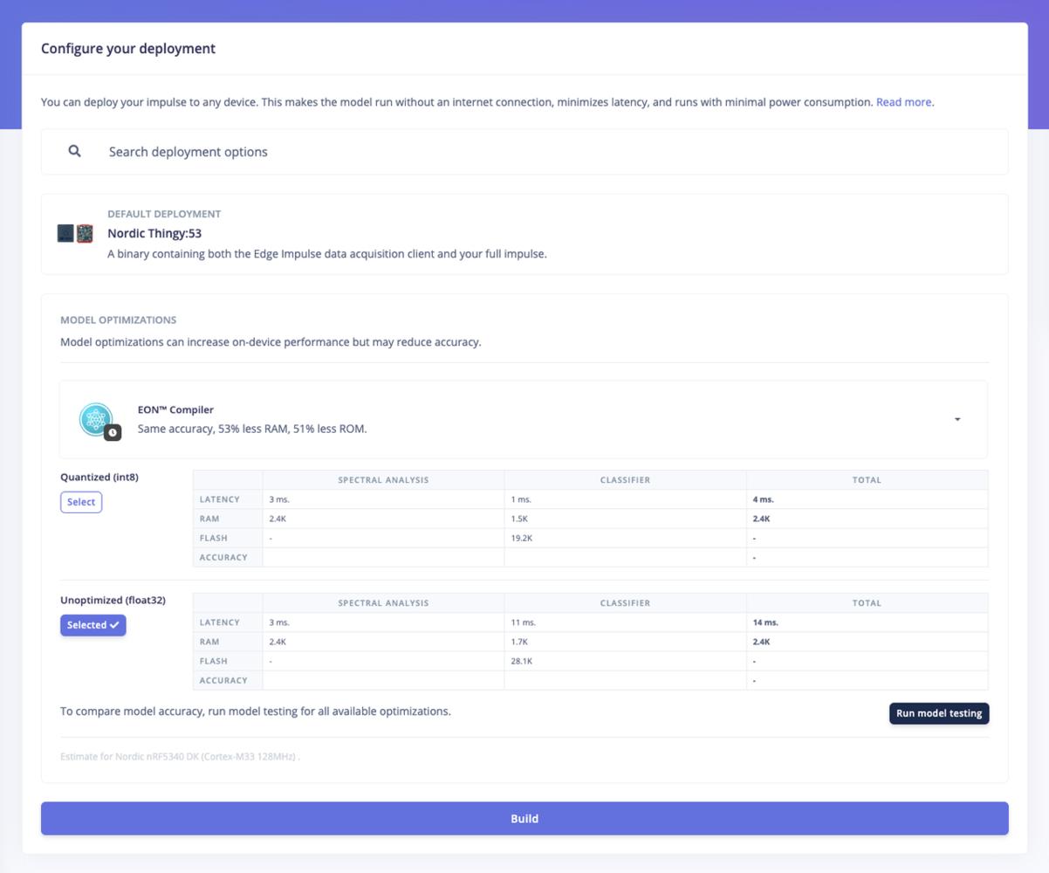Click the EON™ Compiler title text
Image resolution: width=1049 pixels, height=873 pixels.
point(175,409)
